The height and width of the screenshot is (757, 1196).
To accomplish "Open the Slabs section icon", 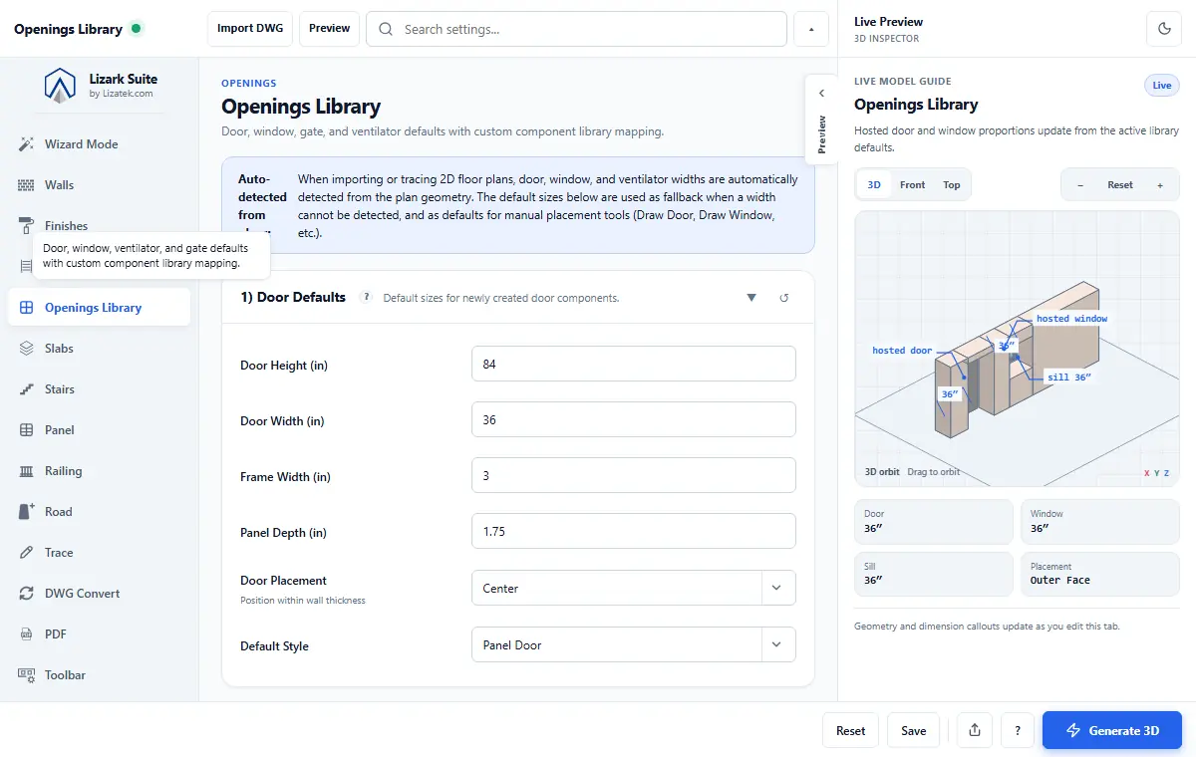I will pyautogui.click(x=27, y=349).
